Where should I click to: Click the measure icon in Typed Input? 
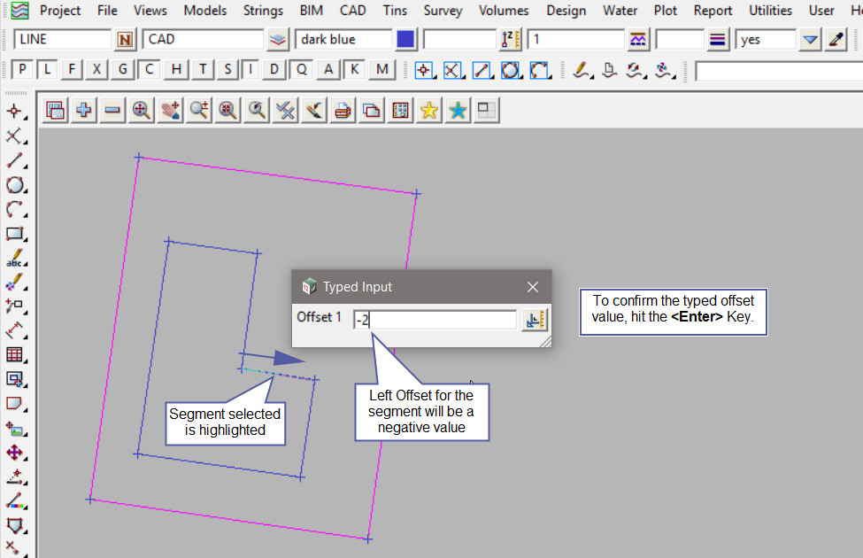coord(534,320)
